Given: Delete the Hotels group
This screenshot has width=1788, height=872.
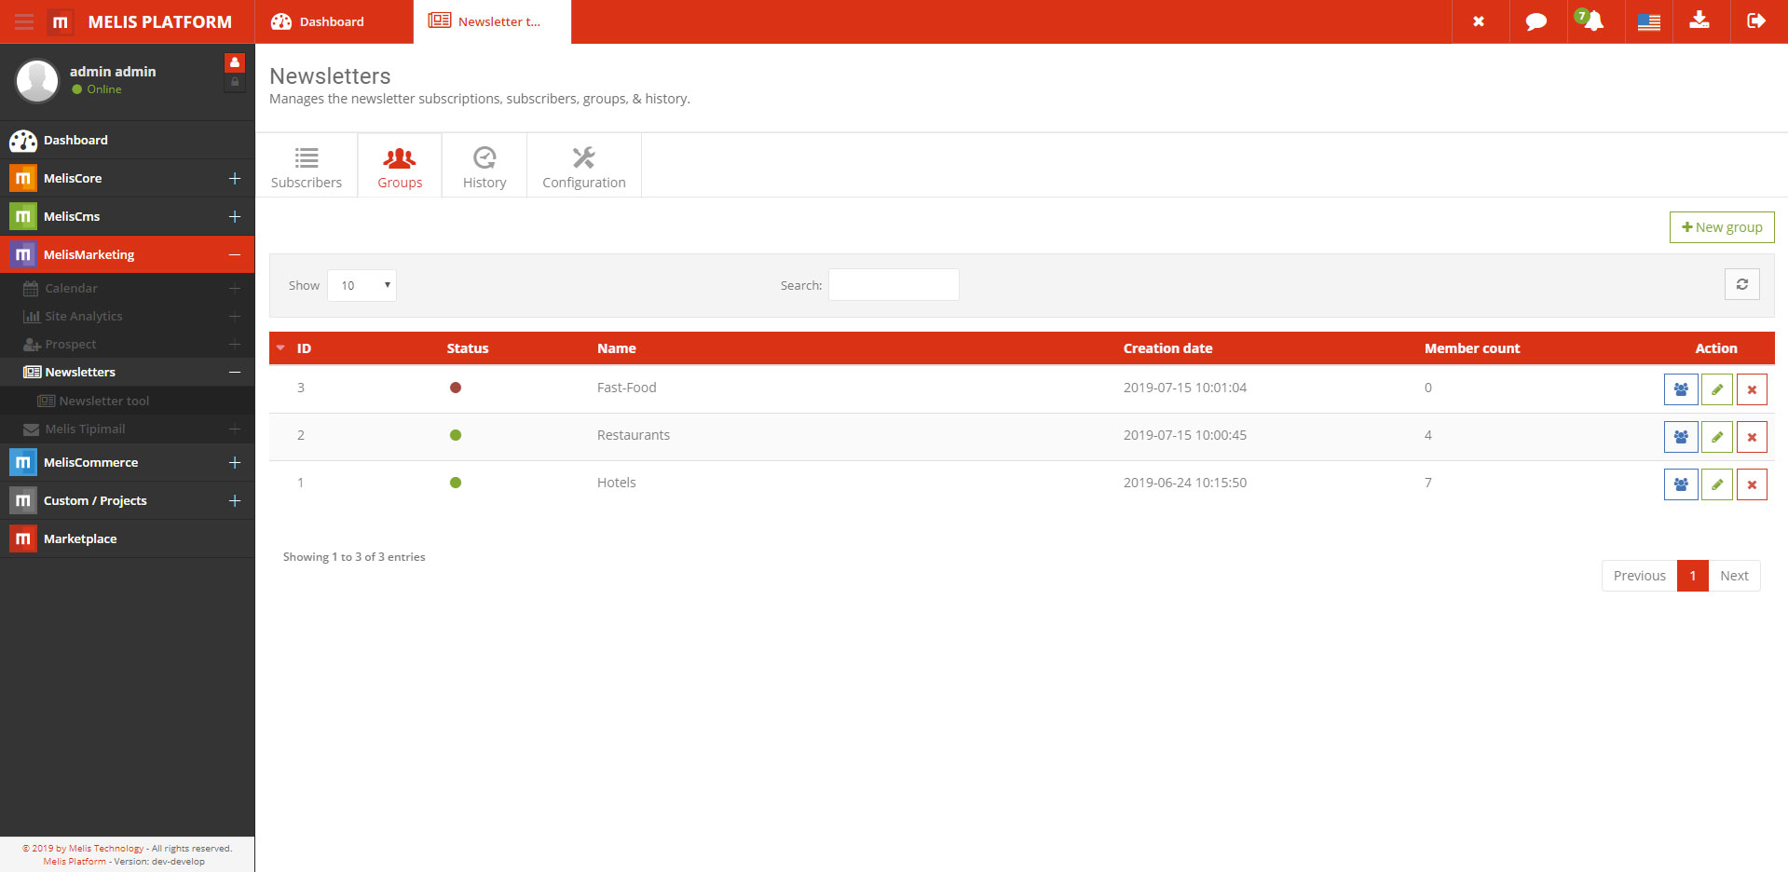Looking at the screenshot, I should coord(1752,484).
